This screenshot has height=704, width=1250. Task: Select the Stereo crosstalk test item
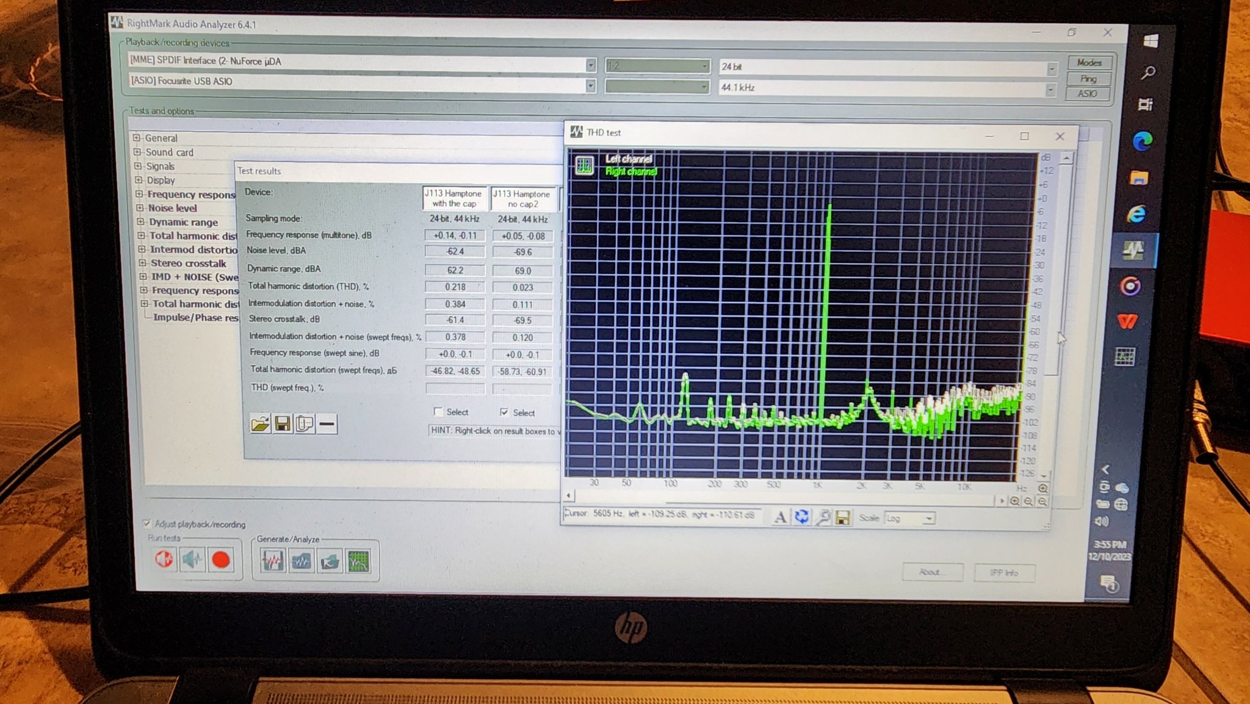tap(189, 263)
